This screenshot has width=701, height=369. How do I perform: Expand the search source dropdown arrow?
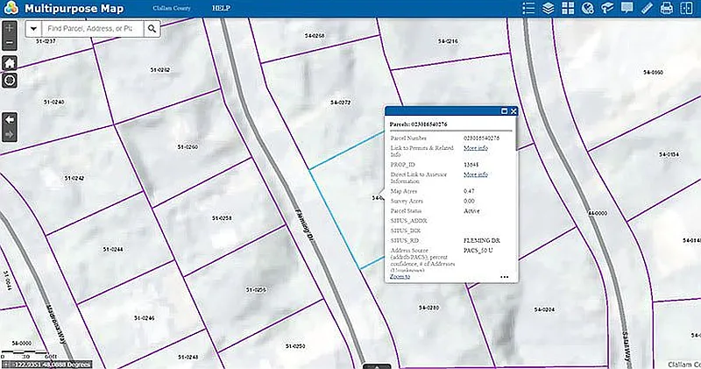pos(34,28)
